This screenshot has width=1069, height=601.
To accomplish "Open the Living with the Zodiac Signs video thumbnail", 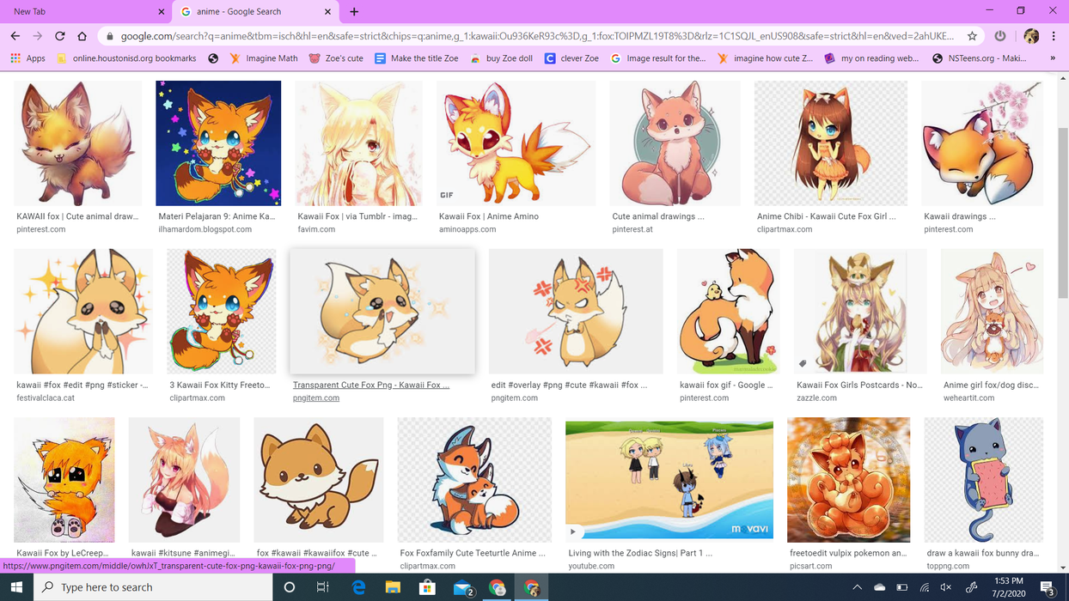I will click(x=669, y=479).
